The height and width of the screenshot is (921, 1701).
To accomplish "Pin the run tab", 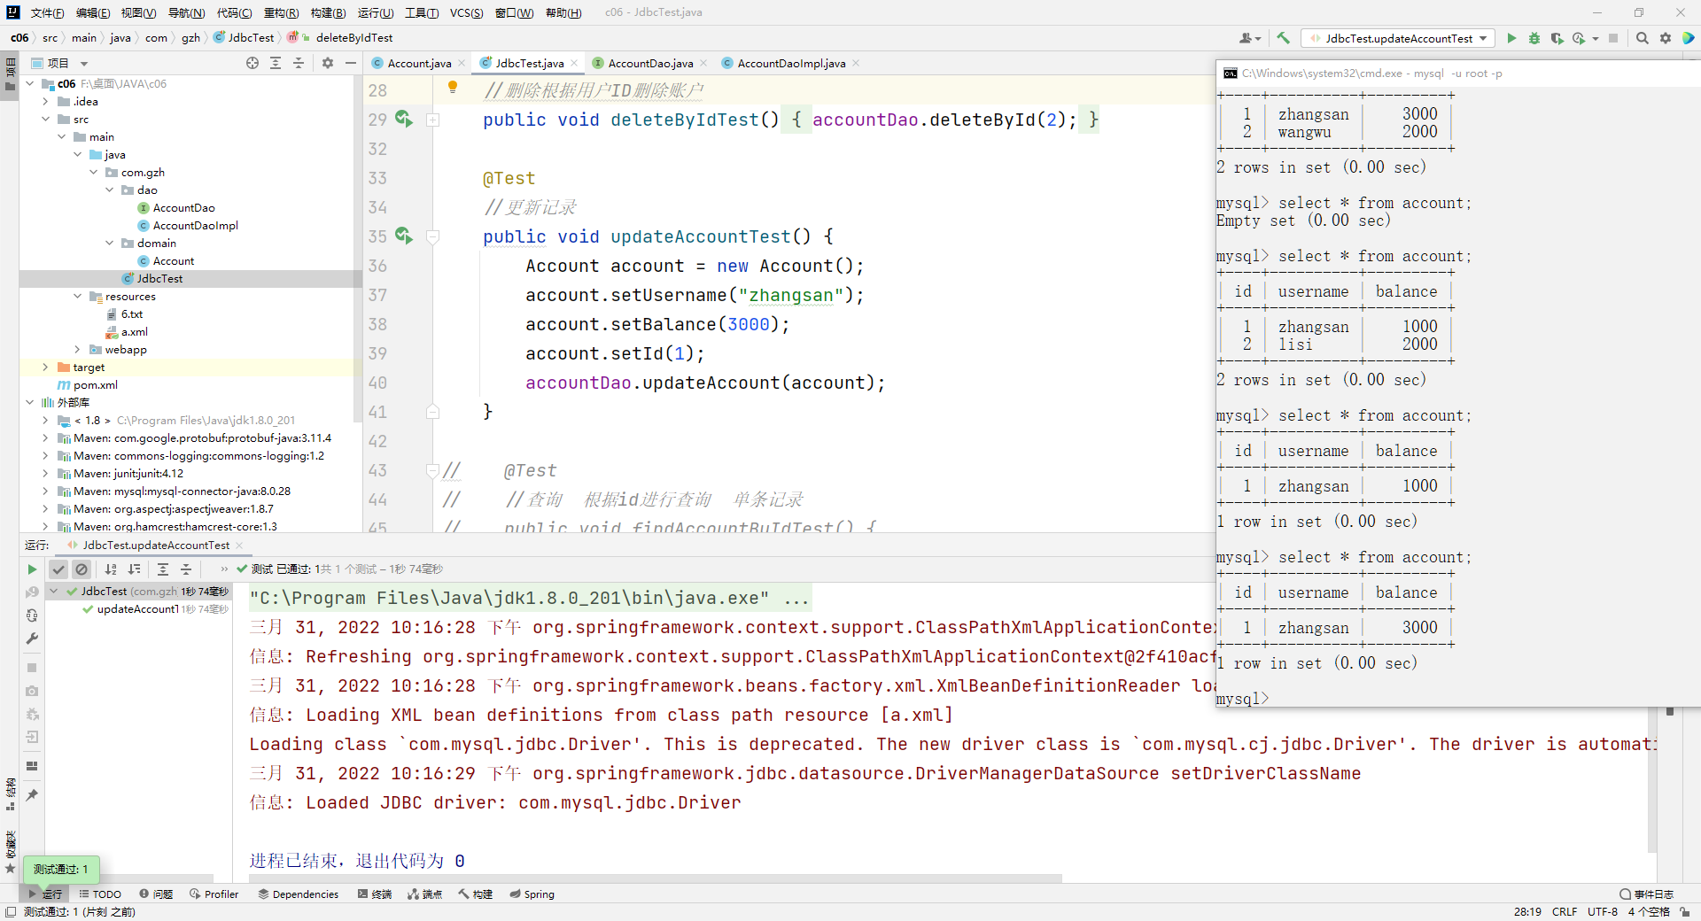I will (x=32, y=795).
